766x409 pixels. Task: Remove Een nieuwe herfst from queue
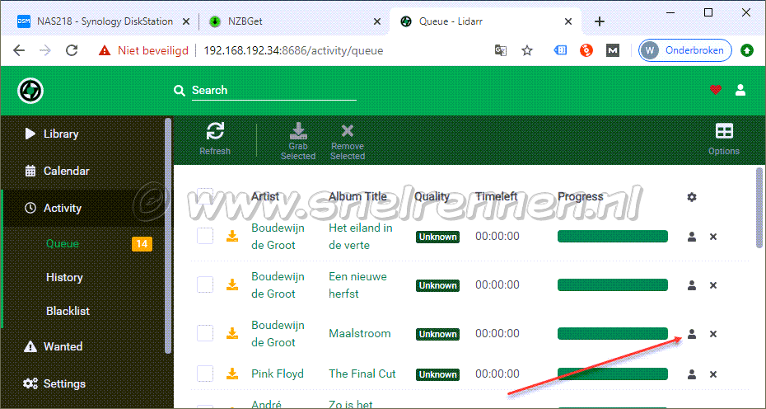[x=713, y=285]
